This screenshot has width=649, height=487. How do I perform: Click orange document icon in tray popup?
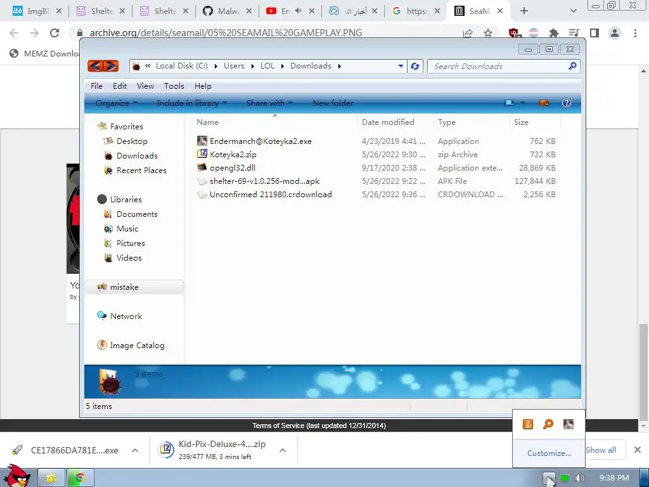[528, 424]
